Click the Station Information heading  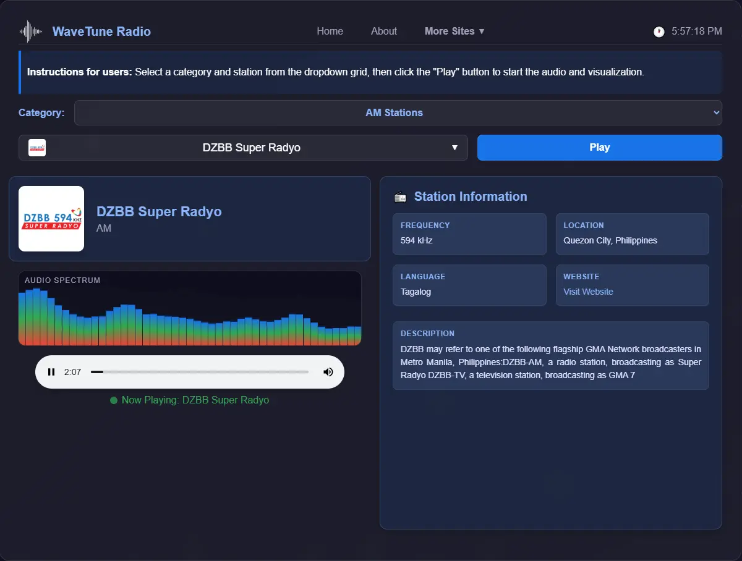click(471, 196)
